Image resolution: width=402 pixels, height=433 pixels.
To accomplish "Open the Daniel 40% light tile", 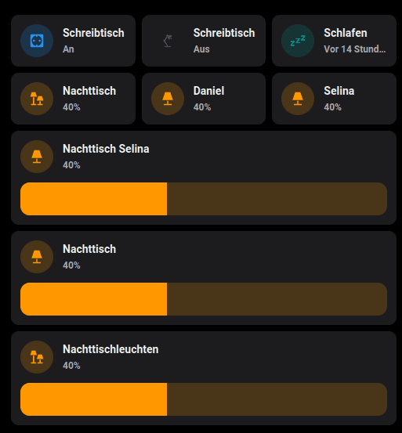I will 204,99.
